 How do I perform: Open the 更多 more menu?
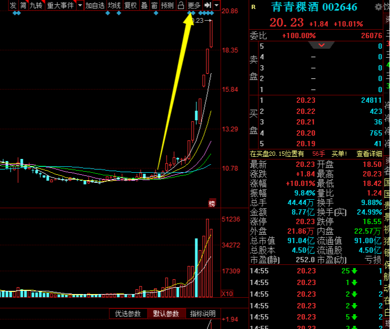[194, 5]
